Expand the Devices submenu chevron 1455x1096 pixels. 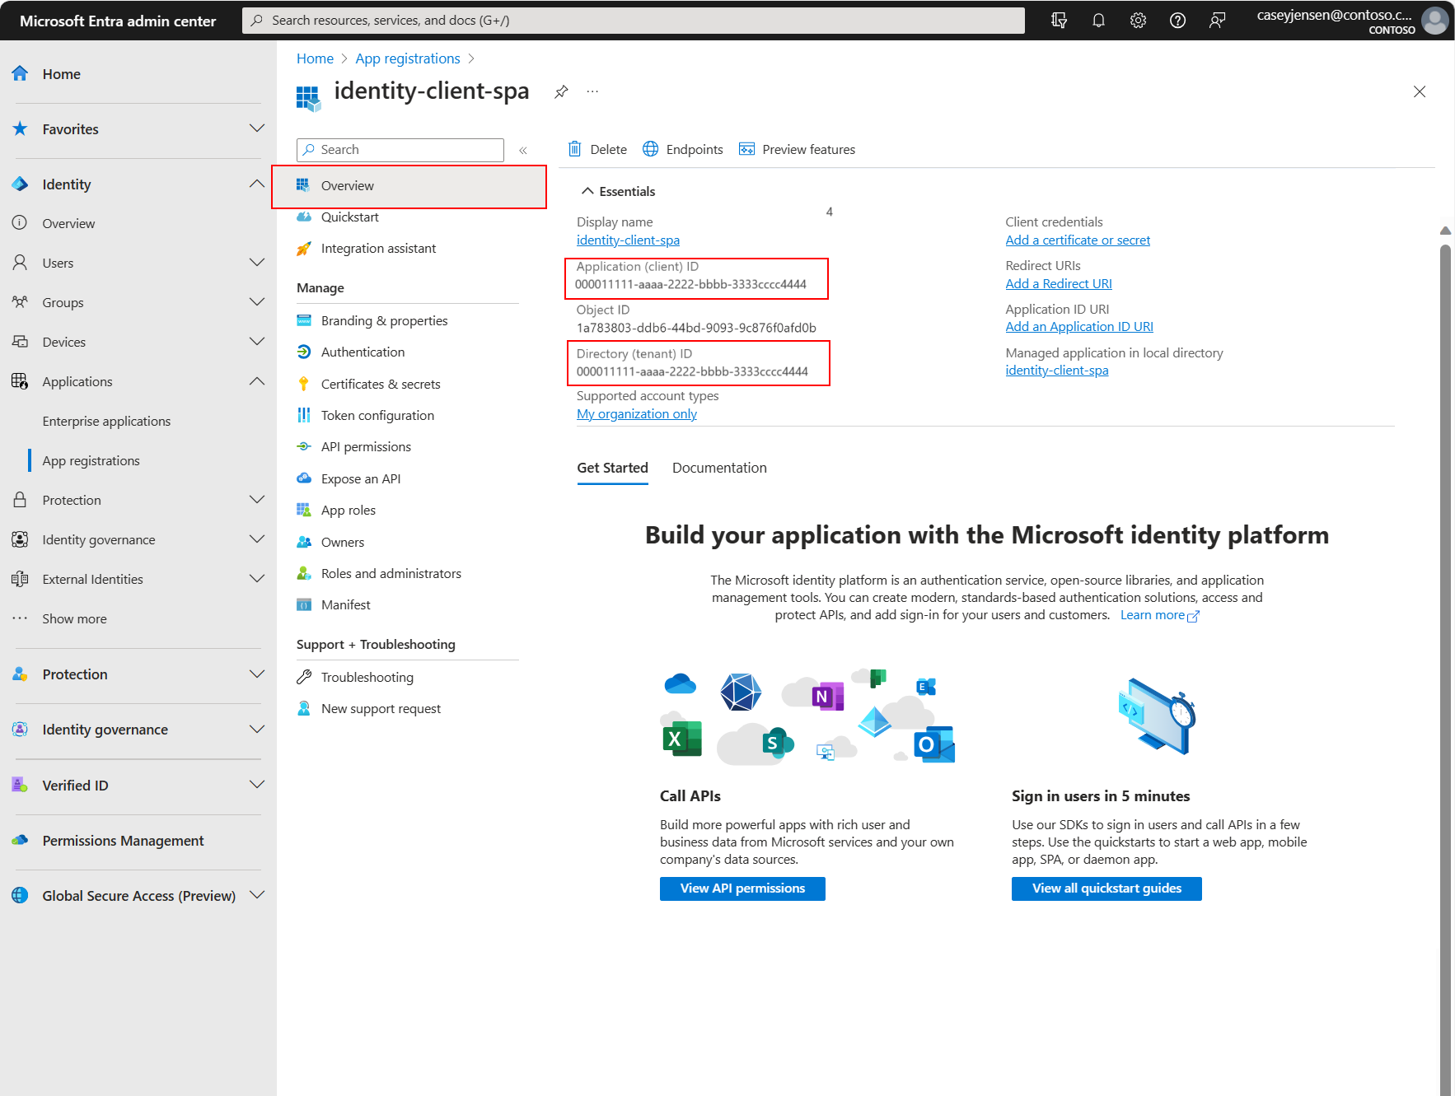[x=257, y=342]
